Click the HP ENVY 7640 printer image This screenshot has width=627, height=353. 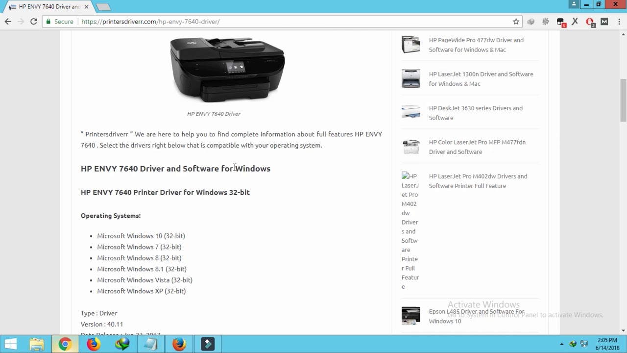[x=227, y=69]
